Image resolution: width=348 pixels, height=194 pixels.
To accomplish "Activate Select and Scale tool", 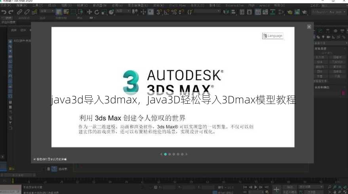I will [x=104, y=12].
